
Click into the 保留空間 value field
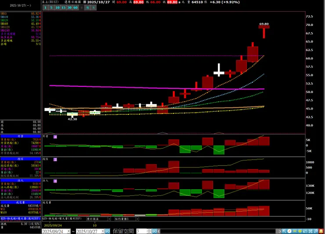click(141, 231)
